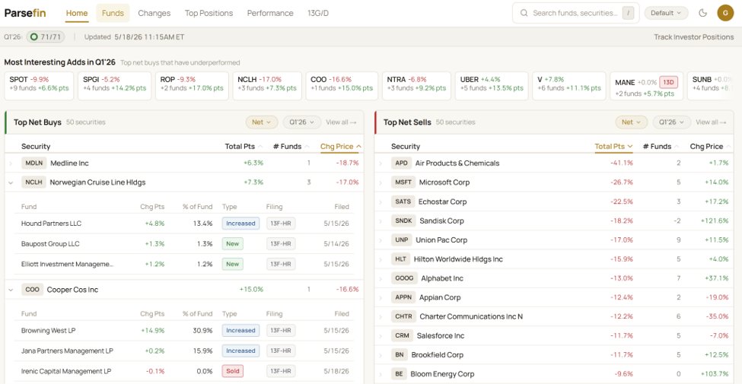Click the COO ticker badge in table
This screenshot has height=384, width=742.
tap(32, 290)
